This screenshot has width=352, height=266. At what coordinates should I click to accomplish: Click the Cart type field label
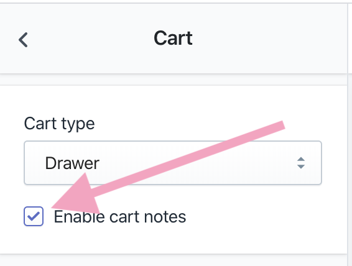(x=59, y=124)
